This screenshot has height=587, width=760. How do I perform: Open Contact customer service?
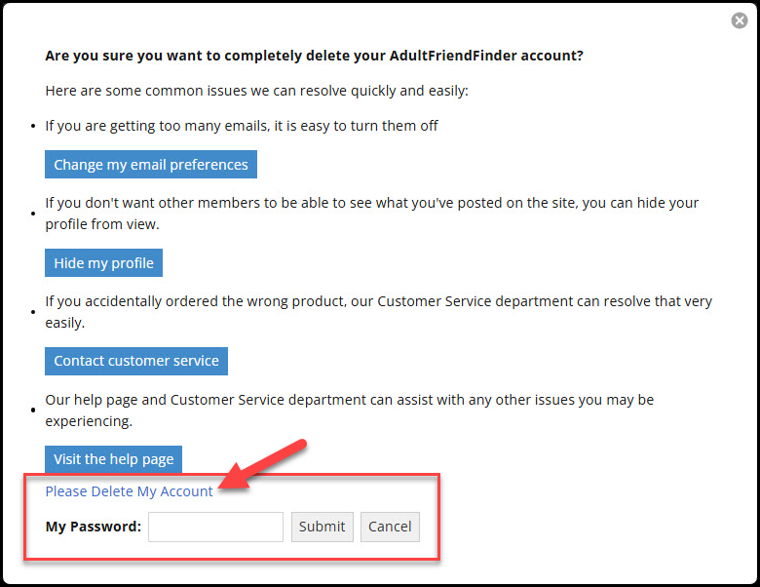coord(136,361)
